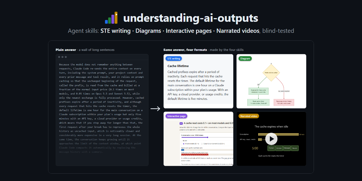
Task: Click the "Messages" block in the video
Action: (287, 148)
